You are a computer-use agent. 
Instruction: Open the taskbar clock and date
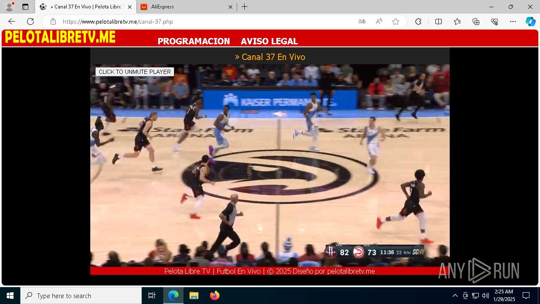[x=504, y=296]
